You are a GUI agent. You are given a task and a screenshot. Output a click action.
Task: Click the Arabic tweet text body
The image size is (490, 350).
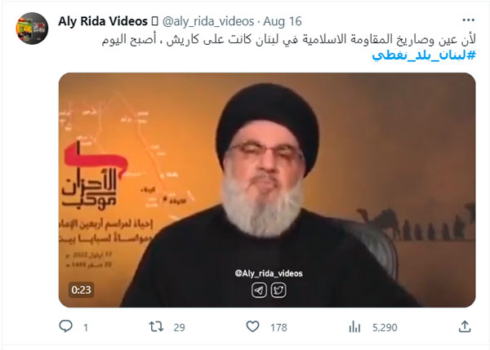pyautogui.click(x=289, y=40)
